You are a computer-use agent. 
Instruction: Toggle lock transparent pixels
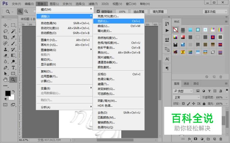pos(183,104)
